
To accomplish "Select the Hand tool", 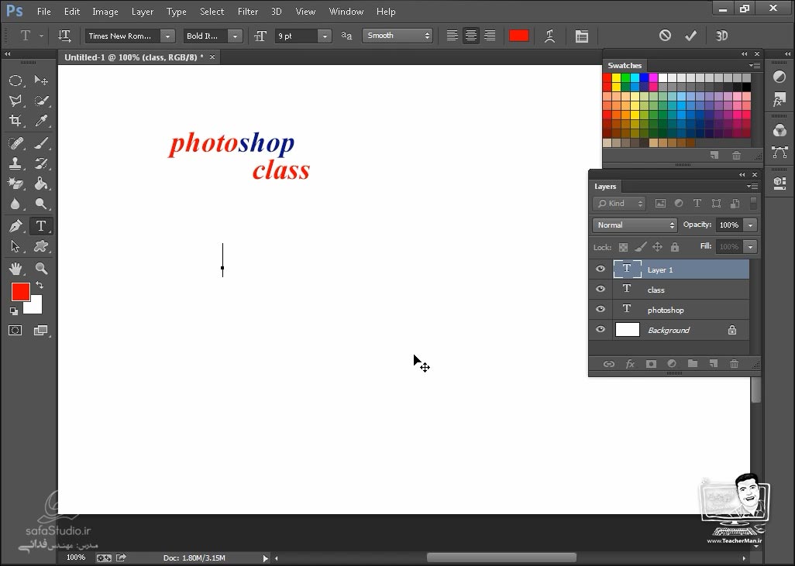I will click(15, 269).
